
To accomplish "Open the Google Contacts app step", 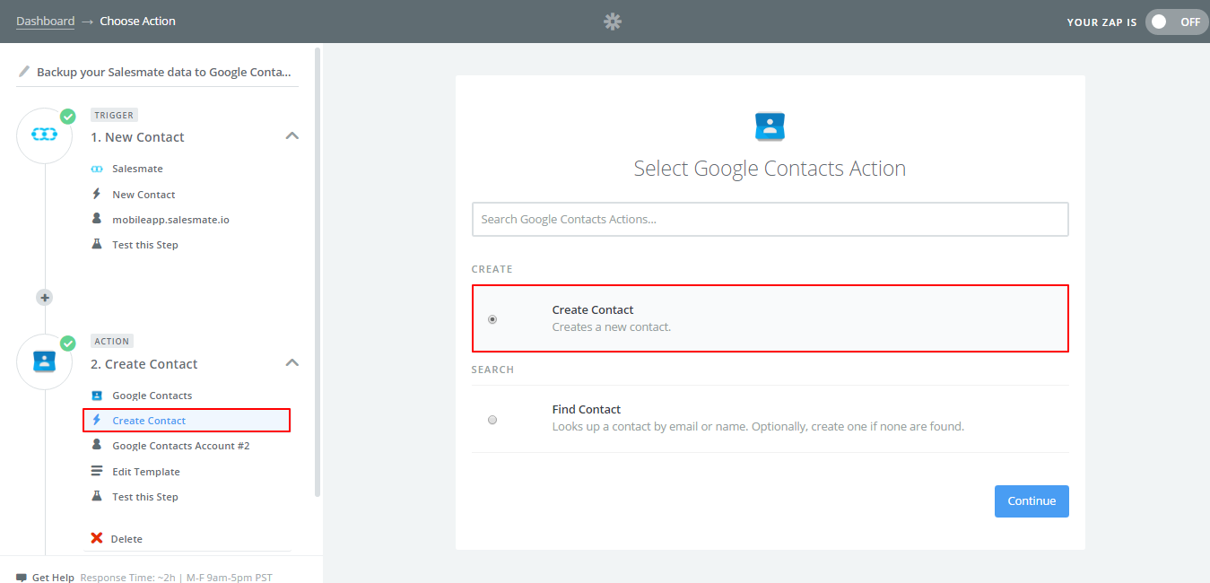I will (152, 396).
